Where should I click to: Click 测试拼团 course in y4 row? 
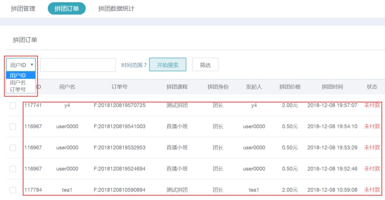coord(177,105)
